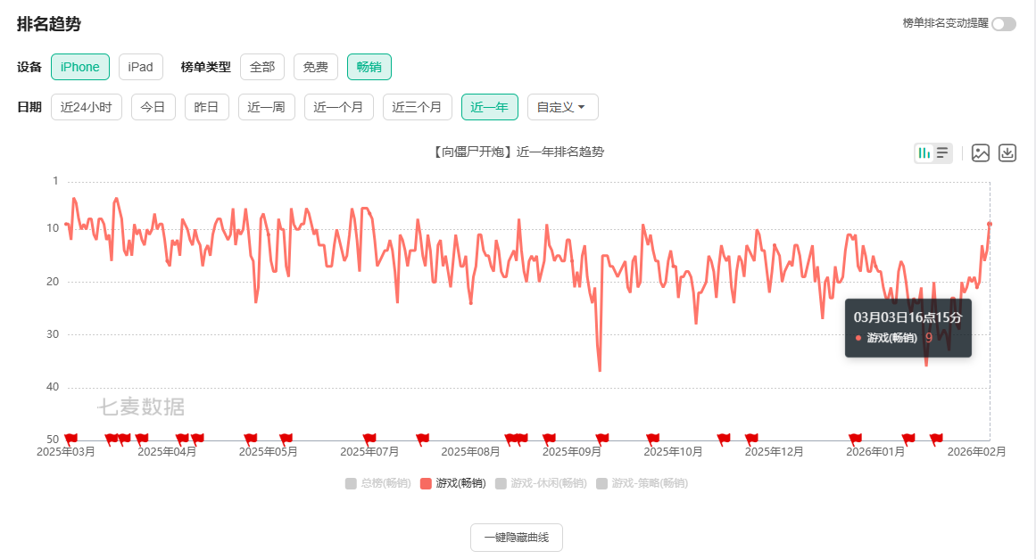The height and width of the screenshot is (559, 1036).
Task: Toggle the 总榜(畅销) legend swatch
Action: 349,483
